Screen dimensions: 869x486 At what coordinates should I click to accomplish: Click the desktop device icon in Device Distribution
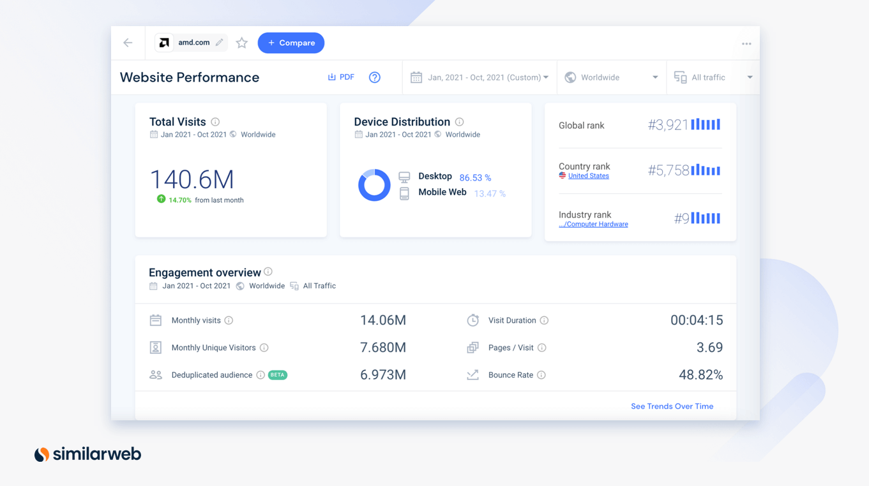tap(404, 176)
